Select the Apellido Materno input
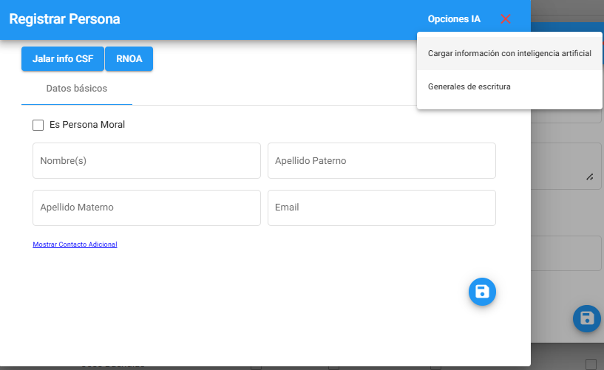Viewport: 604px width, 370px height. 146,208
